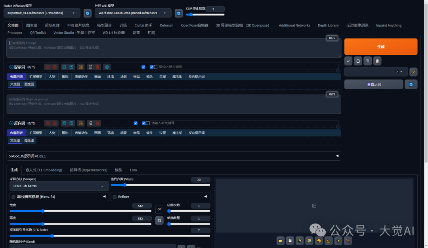Adjust the CFG Scale slider
The width and height of the screenshot is (428, 248).
[x=110, y=236]
